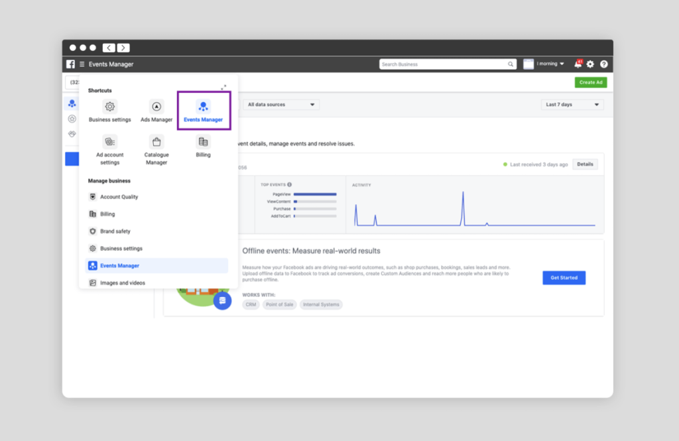This screenshot has height=441, width=679.
Task: Click the notifications bell icon
Action: pyautogui.click(x=578, y=64)
